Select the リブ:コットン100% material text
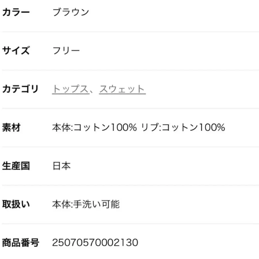Viewport: 259px width, 259px height. (x=183, y=127)
